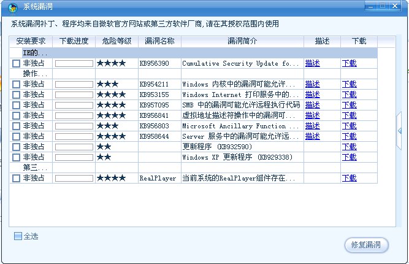Check the box for KB957095
The height and width of the screenshot is (264, 409).
coord(16,105)
